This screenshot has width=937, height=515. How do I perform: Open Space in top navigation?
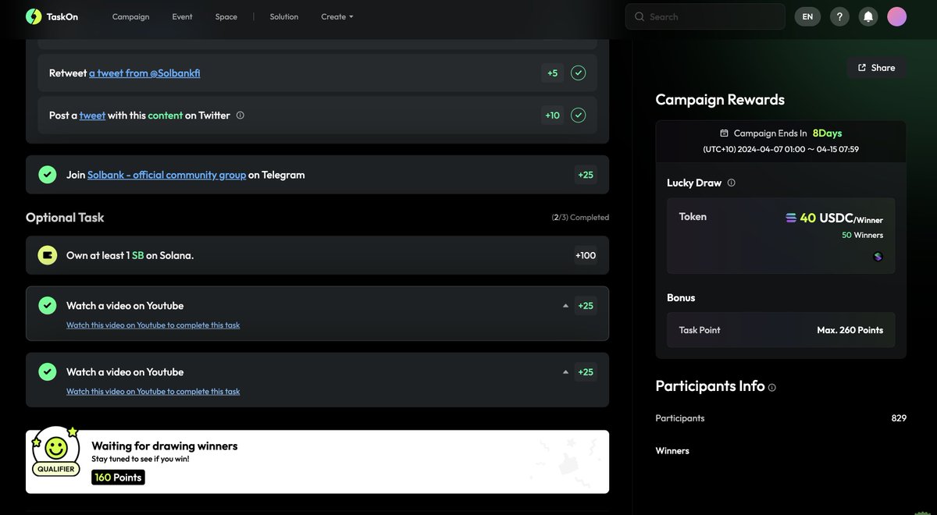click(x=226, y=16)
